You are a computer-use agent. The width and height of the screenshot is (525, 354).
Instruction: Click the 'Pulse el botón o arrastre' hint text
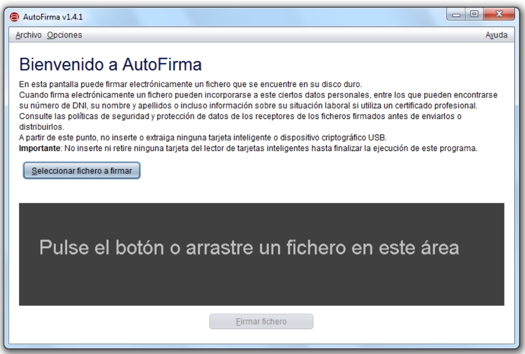click(x=249, y=248)
